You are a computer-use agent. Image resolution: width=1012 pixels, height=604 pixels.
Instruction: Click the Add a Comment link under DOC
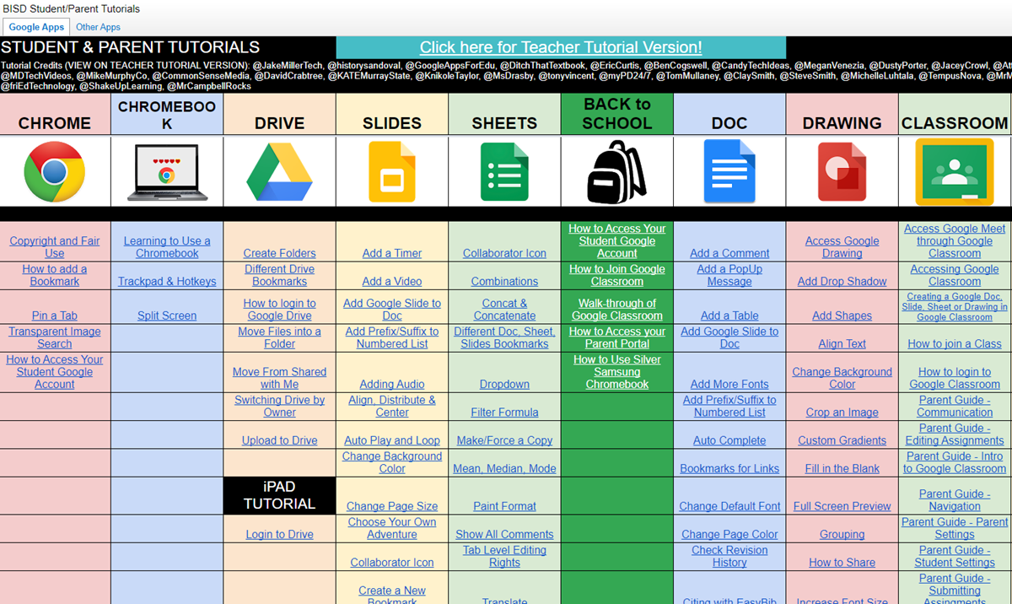pyautogui.click(x=729, y=252)
